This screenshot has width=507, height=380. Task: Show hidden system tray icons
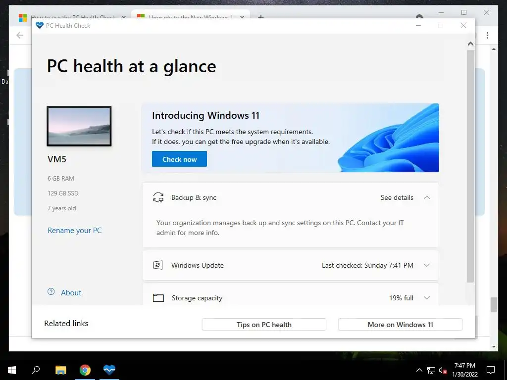coord(419,370)
